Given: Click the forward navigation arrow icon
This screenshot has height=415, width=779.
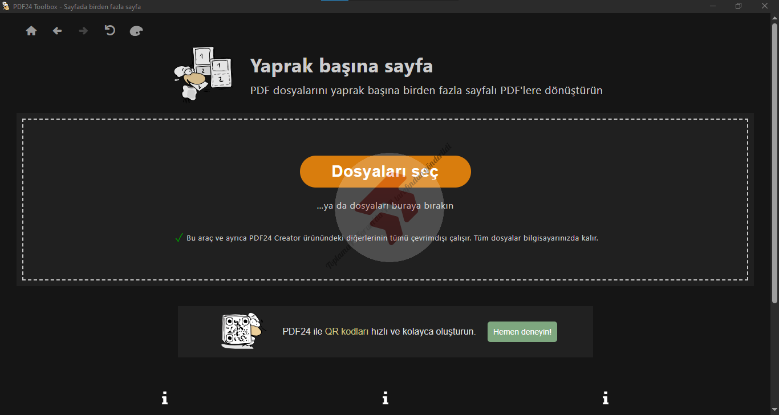Looking at the screenshot, I should point(83,31).
